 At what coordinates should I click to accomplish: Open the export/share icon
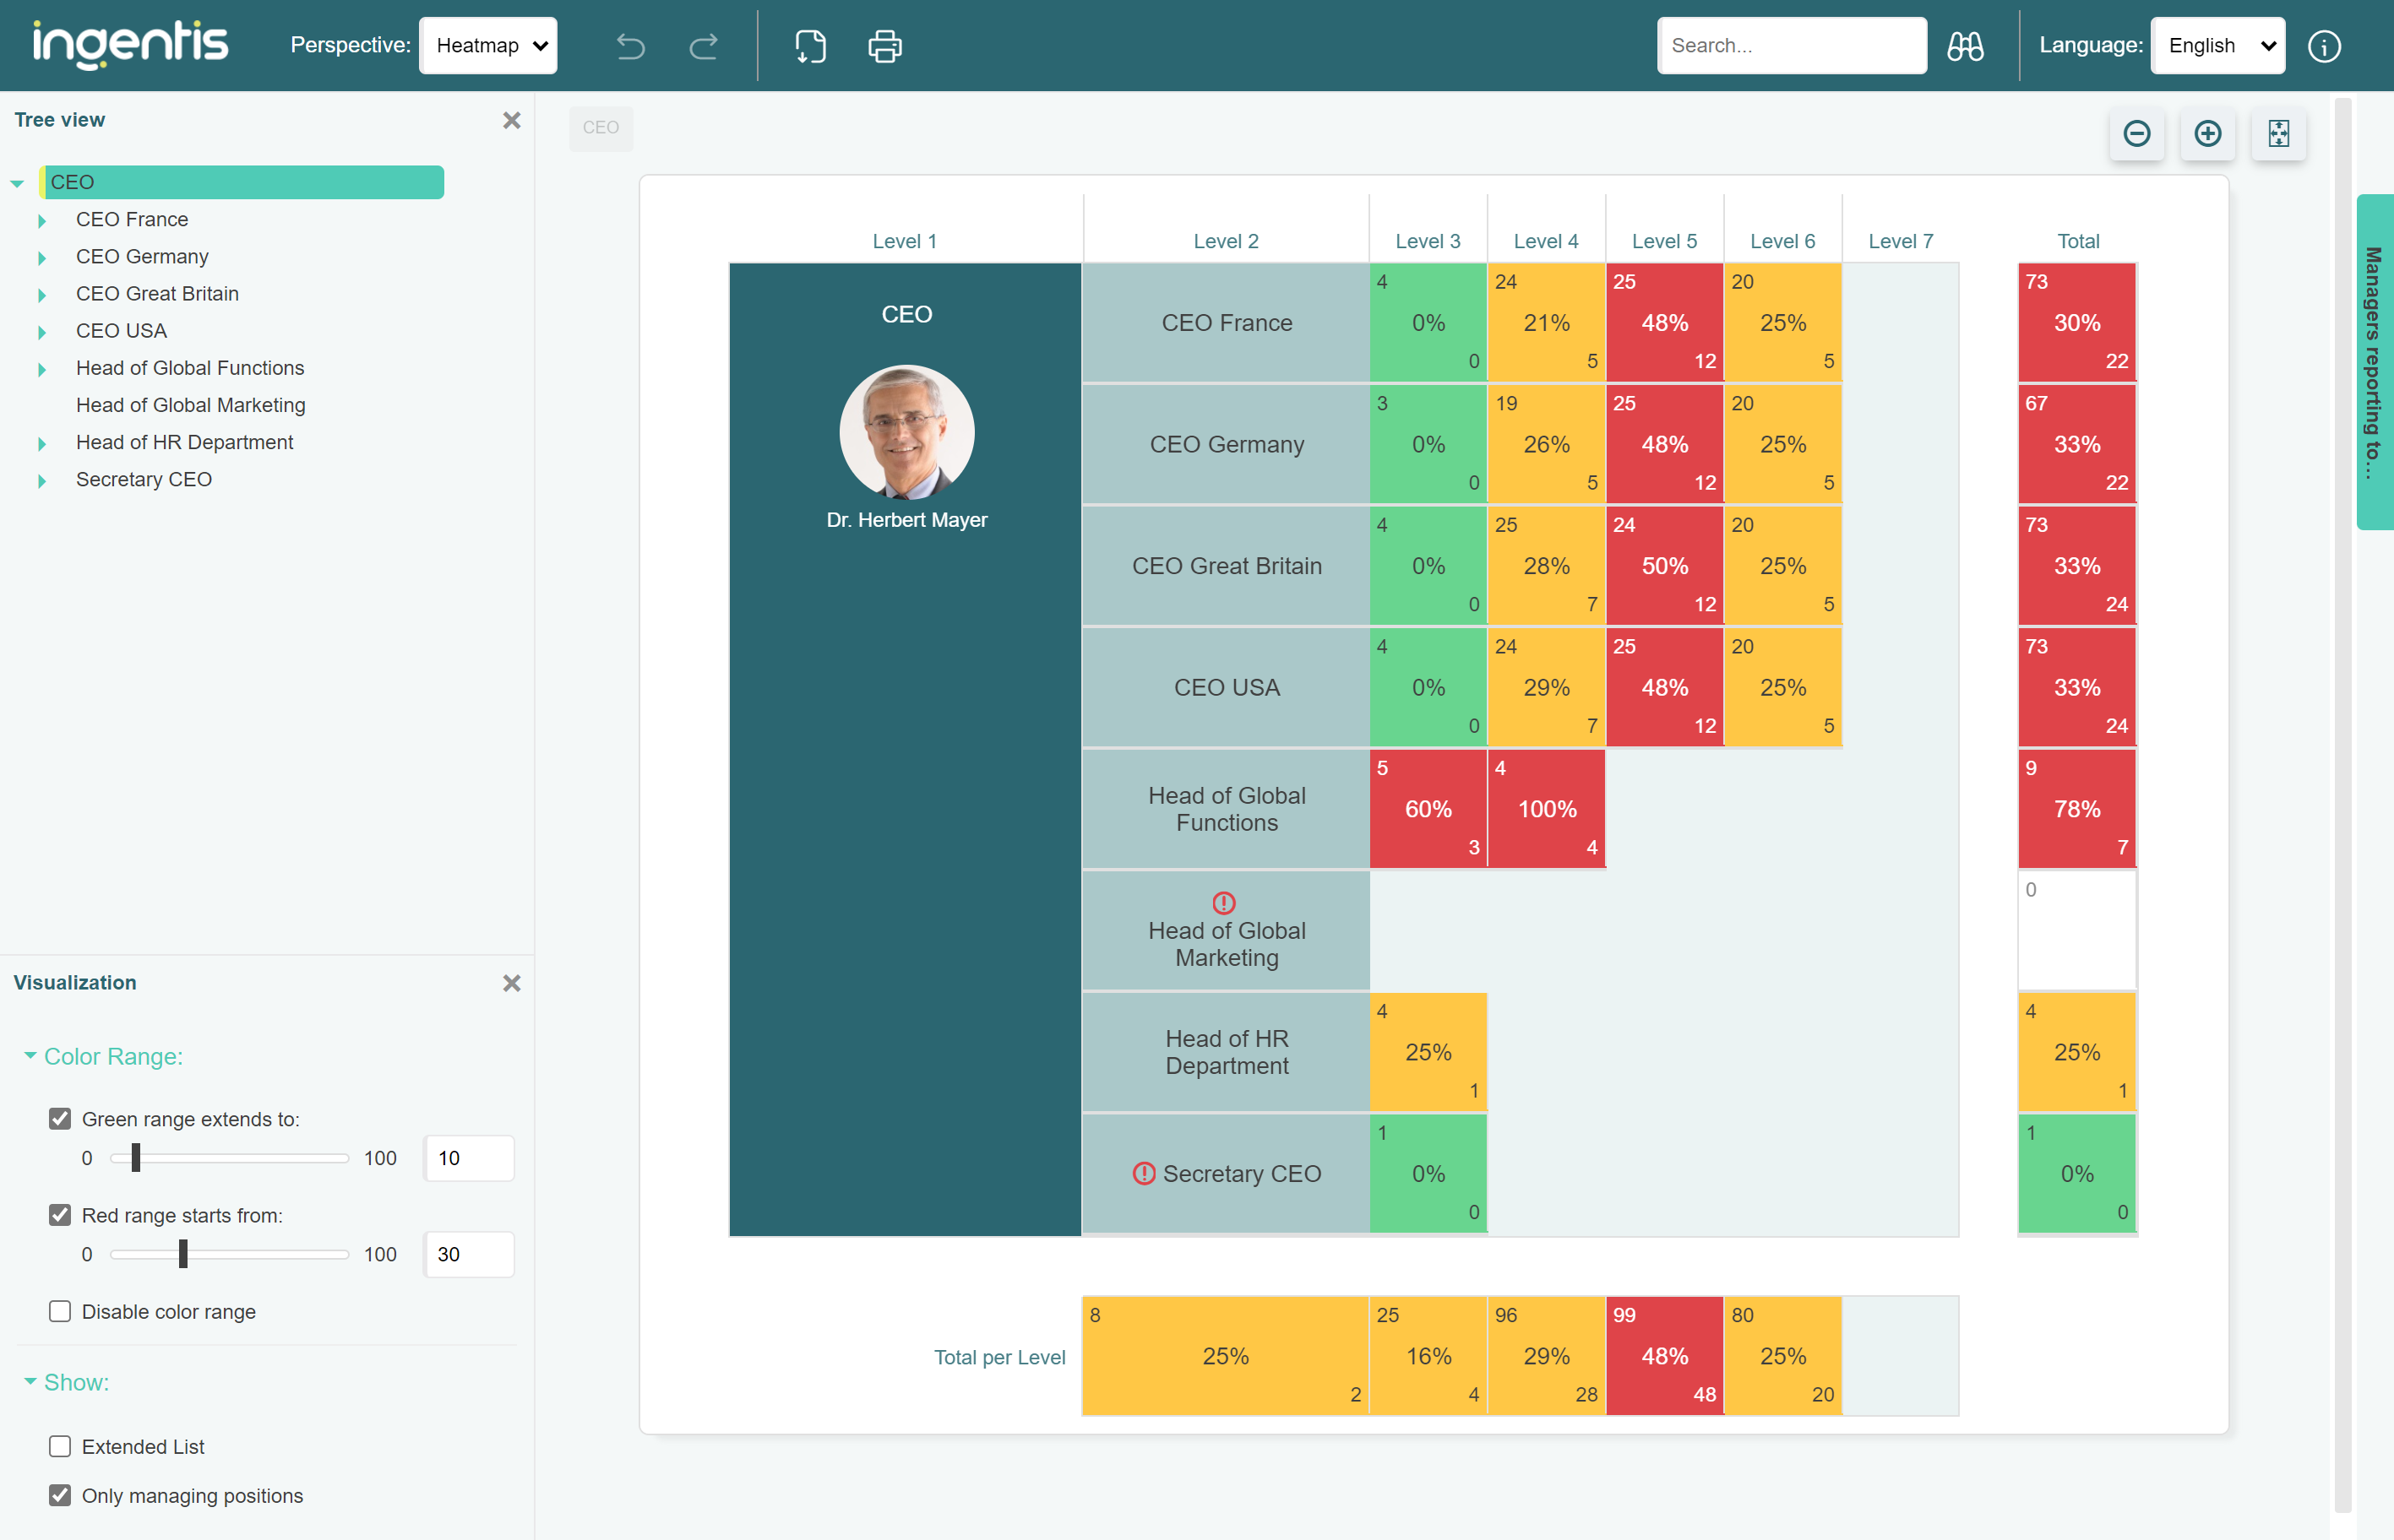click(810, 45)
